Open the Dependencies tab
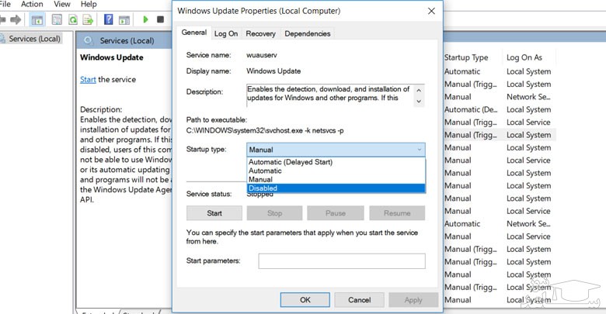 (308, 33)
